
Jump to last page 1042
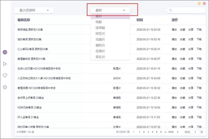(171, 132)
